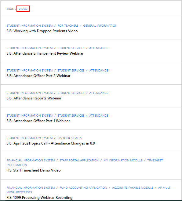The image size is (182, 201).
Task: Click the TAGS breadcrumb label
Action: point(10,9)
